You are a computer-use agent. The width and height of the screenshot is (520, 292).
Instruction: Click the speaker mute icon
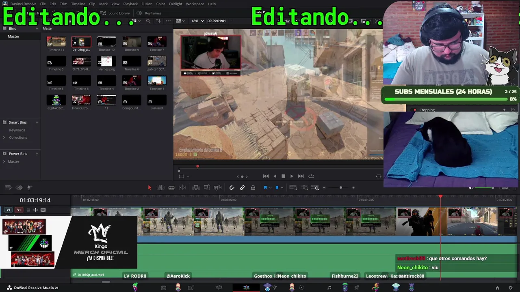[x=470, y=188]
